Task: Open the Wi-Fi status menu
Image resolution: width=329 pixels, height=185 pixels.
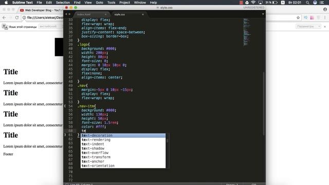Action: pos(253,3)
